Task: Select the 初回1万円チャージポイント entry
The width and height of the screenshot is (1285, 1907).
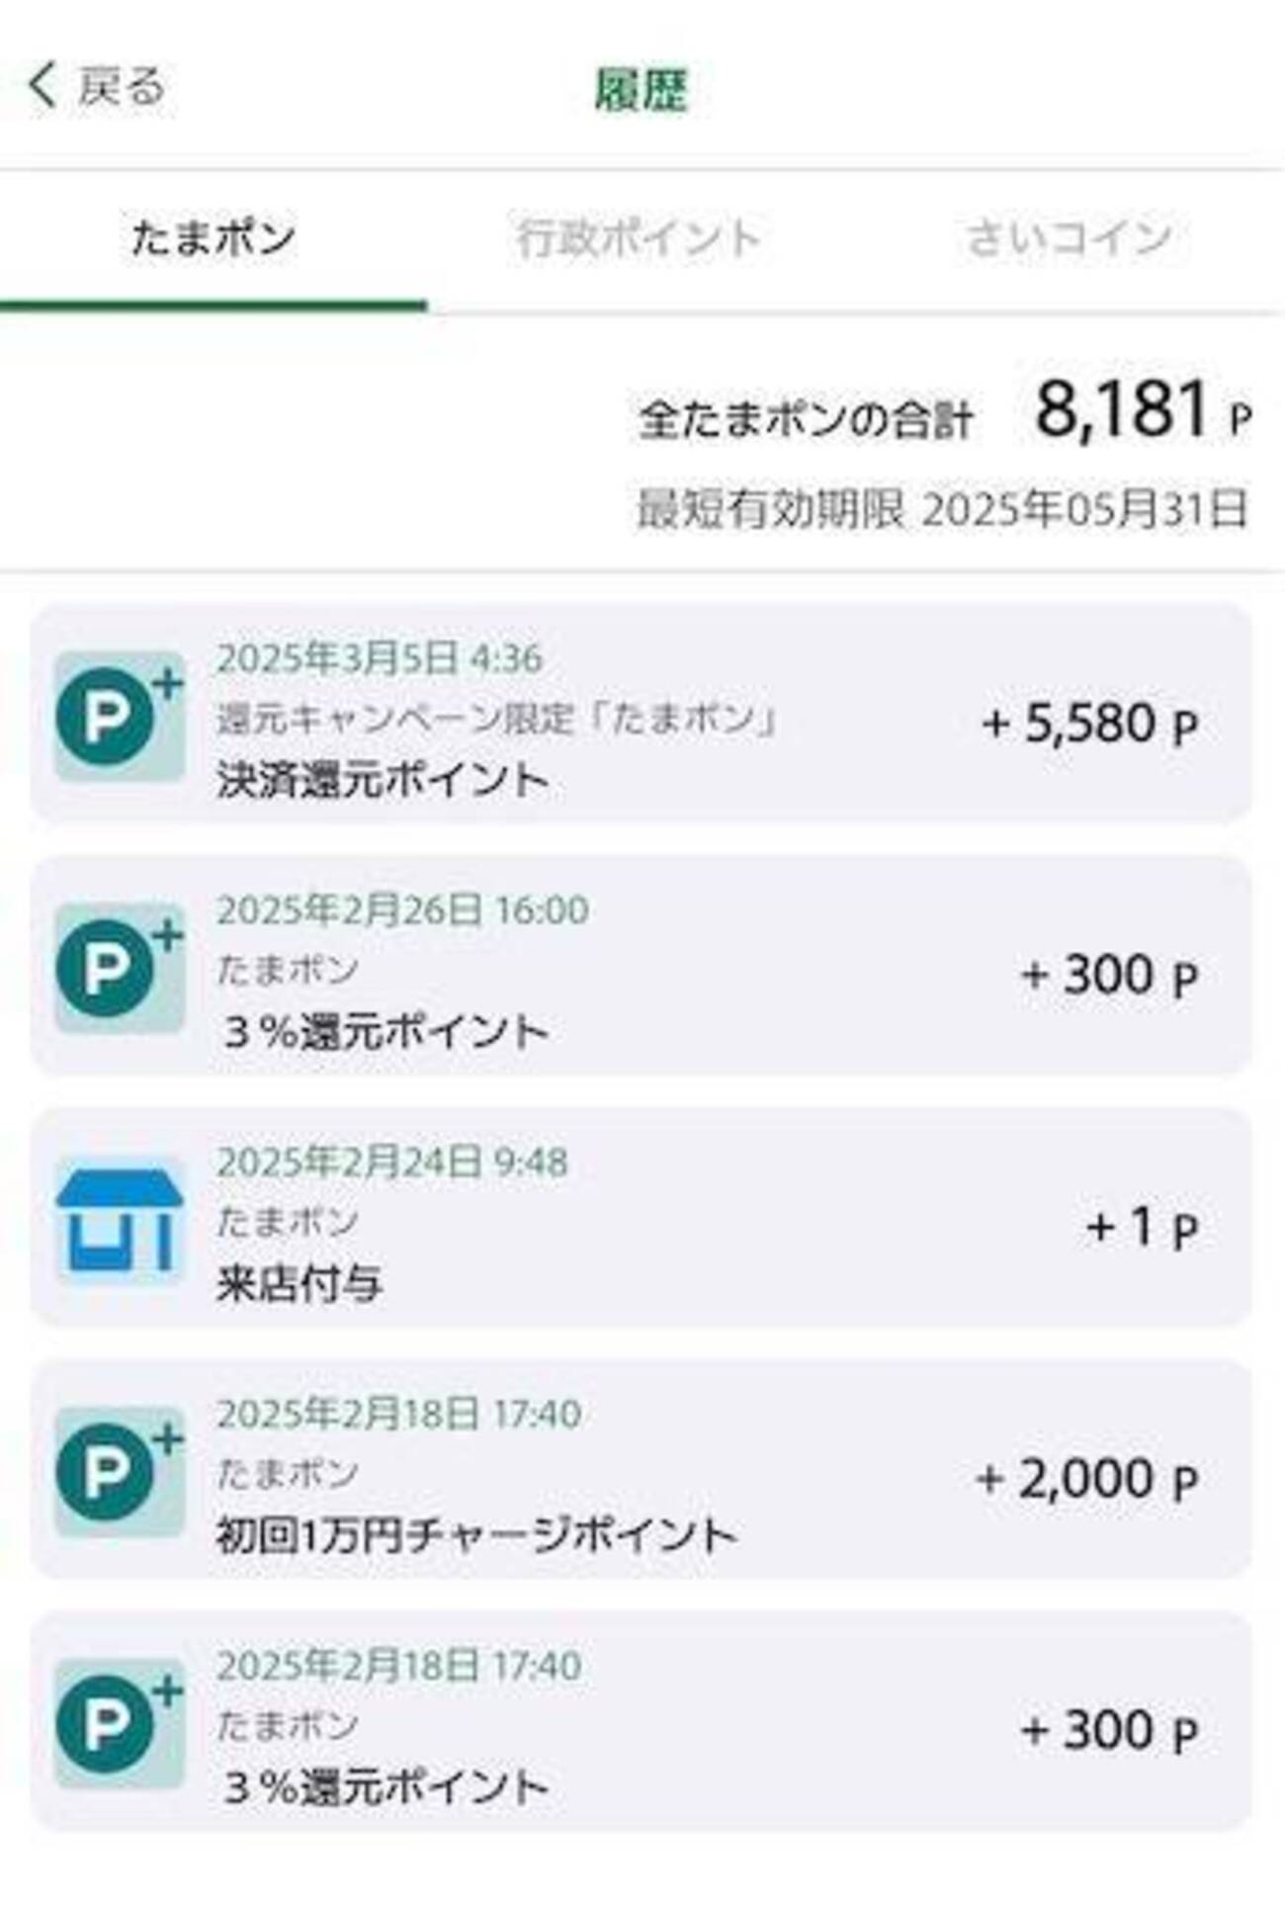Action: 476,1536
